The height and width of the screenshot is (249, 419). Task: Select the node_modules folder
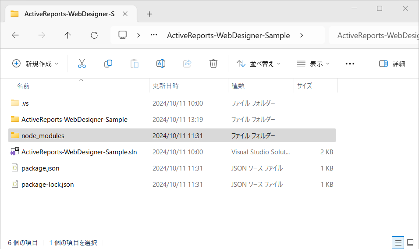pos(172,136)
